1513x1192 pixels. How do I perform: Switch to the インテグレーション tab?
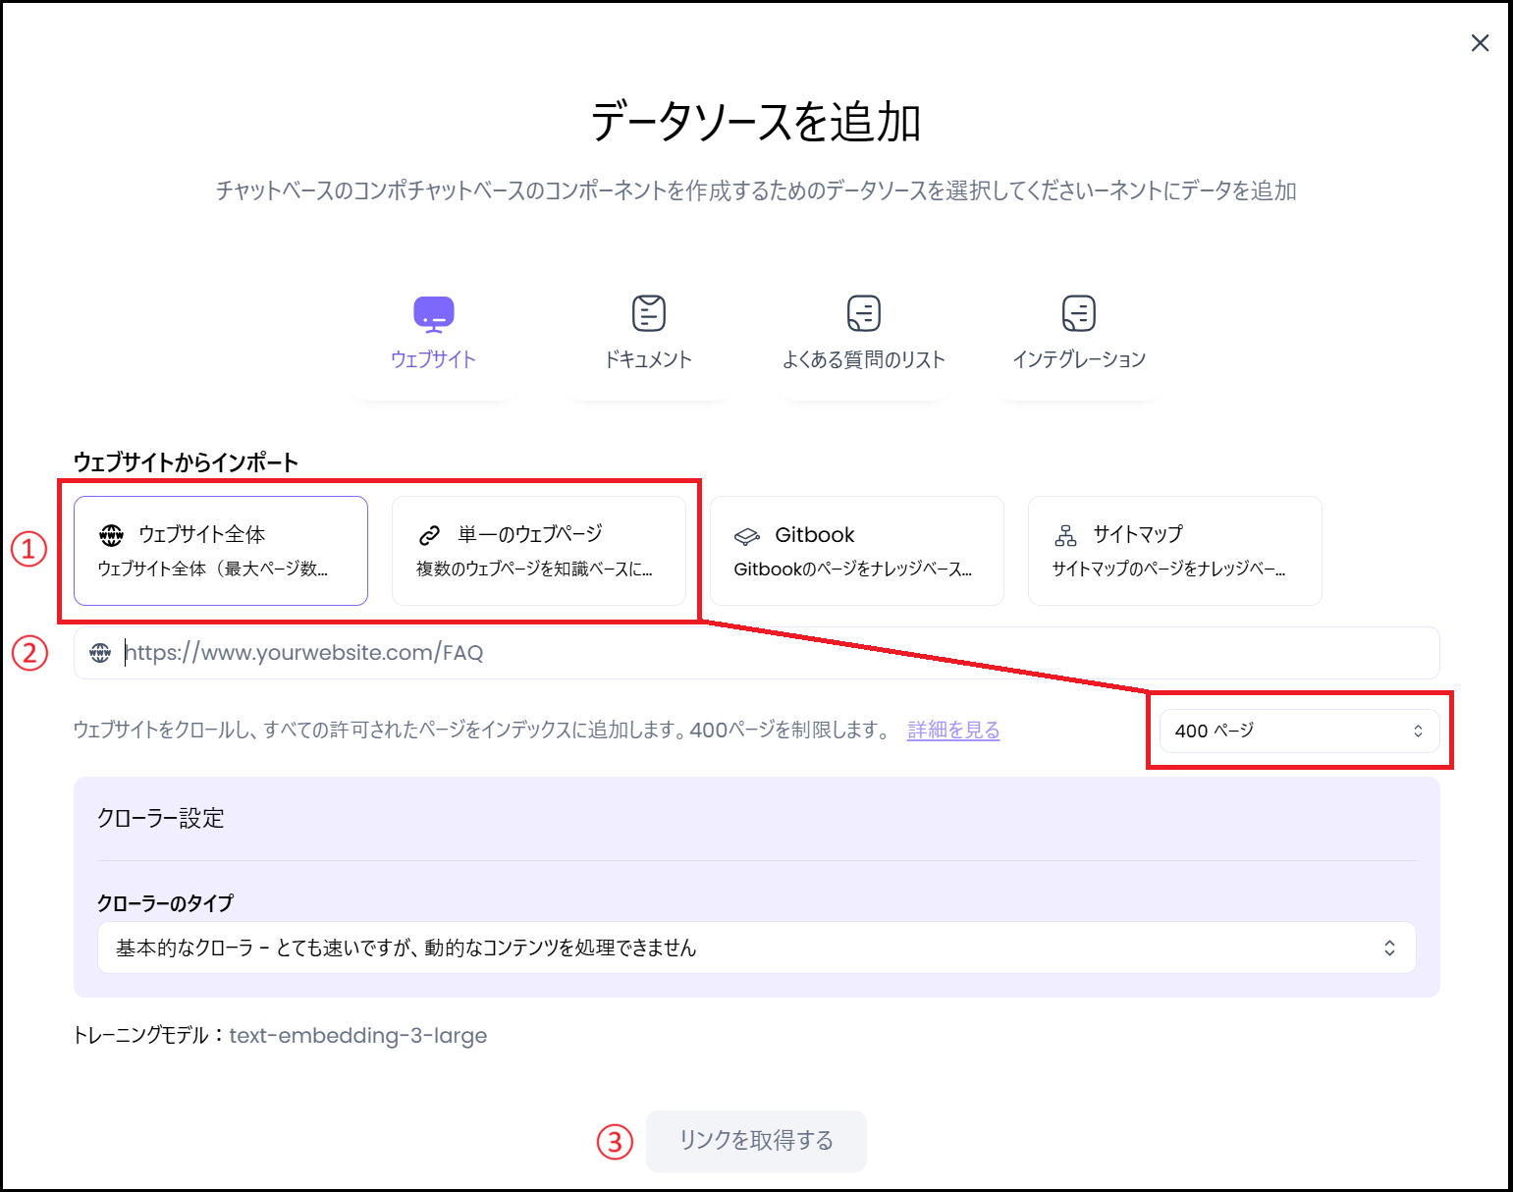point(1077,334)
